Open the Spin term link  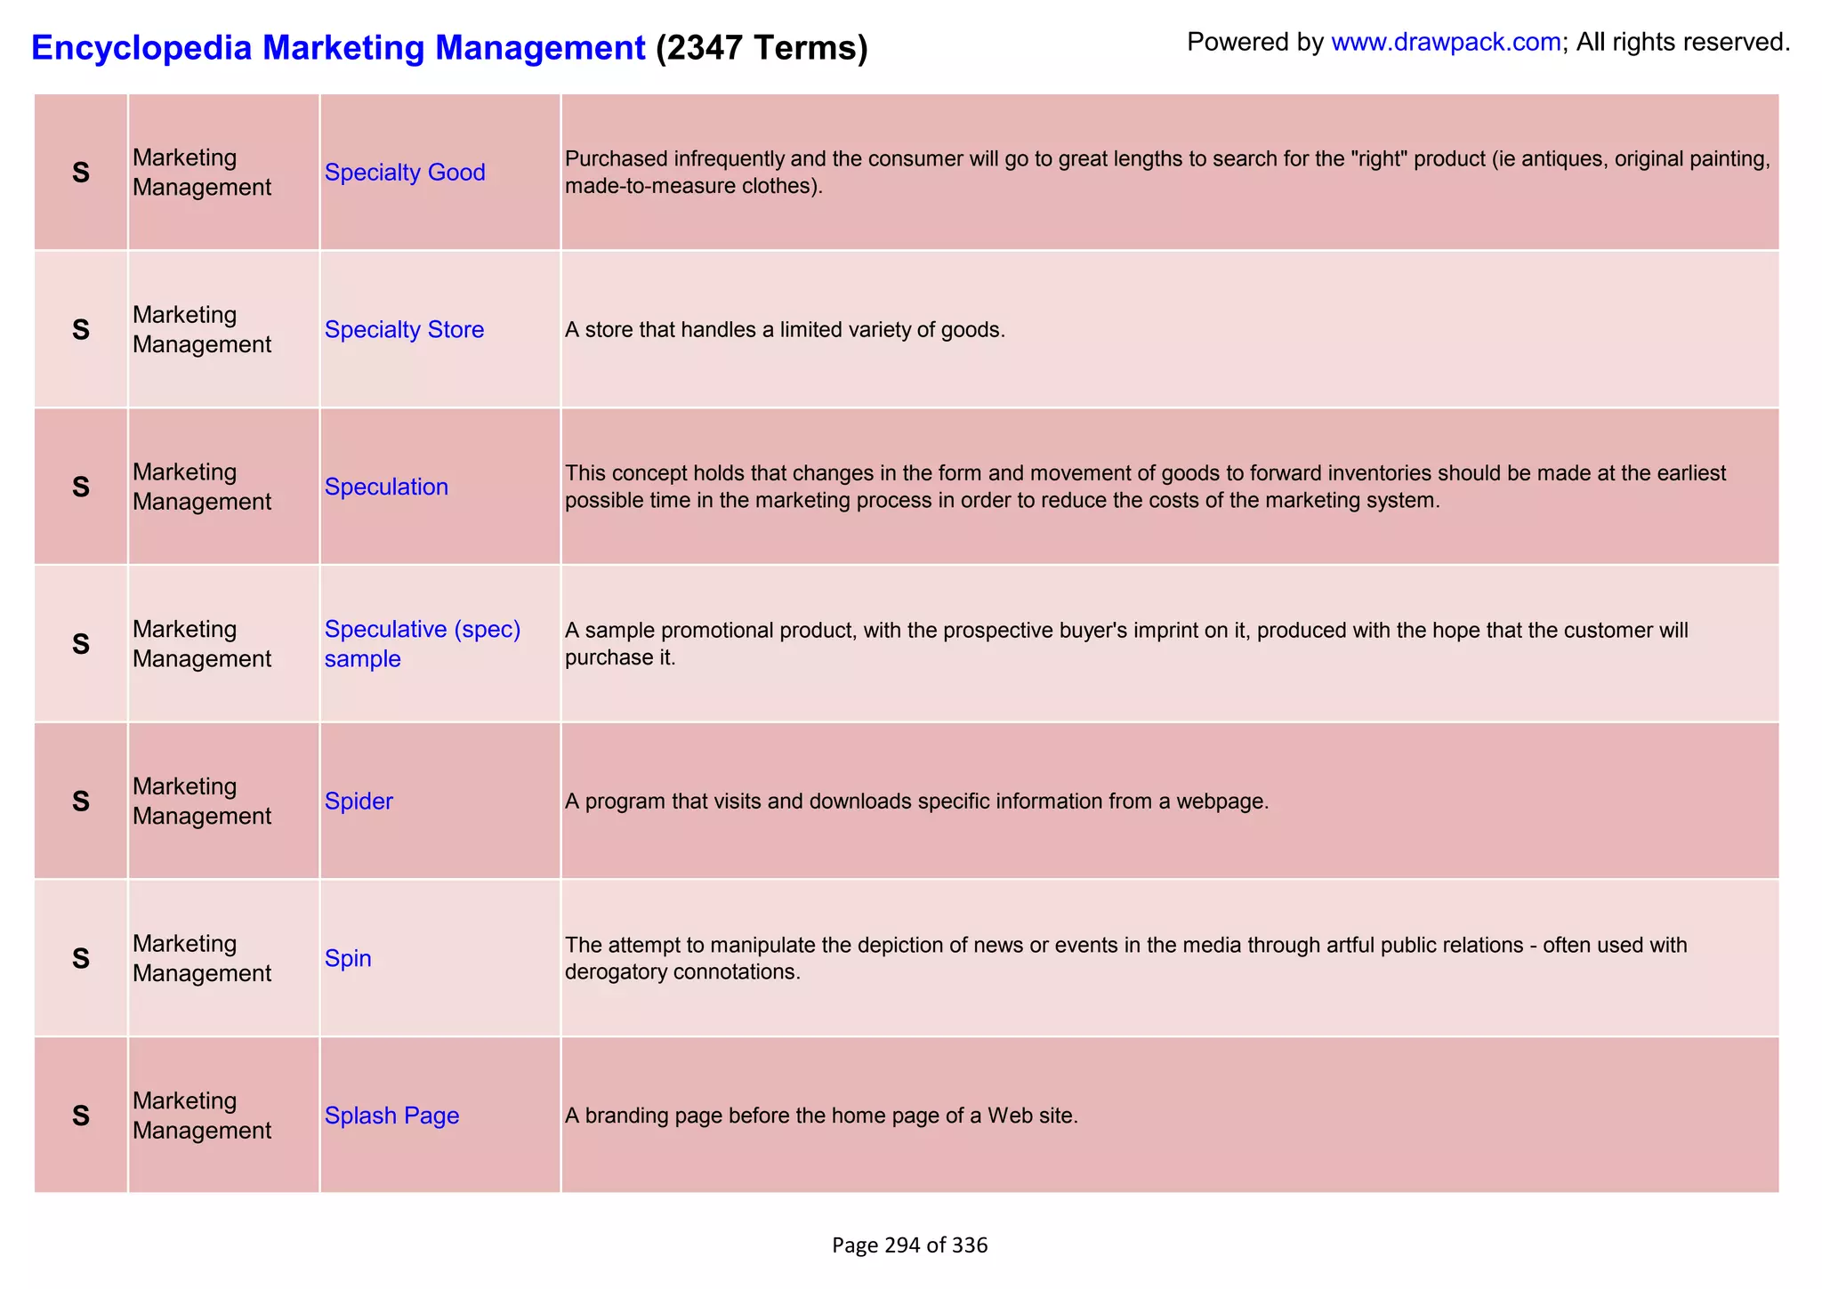coord(348,958)
